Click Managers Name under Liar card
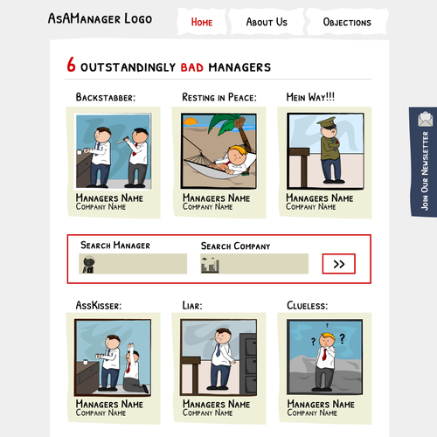The height and width of the screenshot is (437, 437). click(216, 404)
